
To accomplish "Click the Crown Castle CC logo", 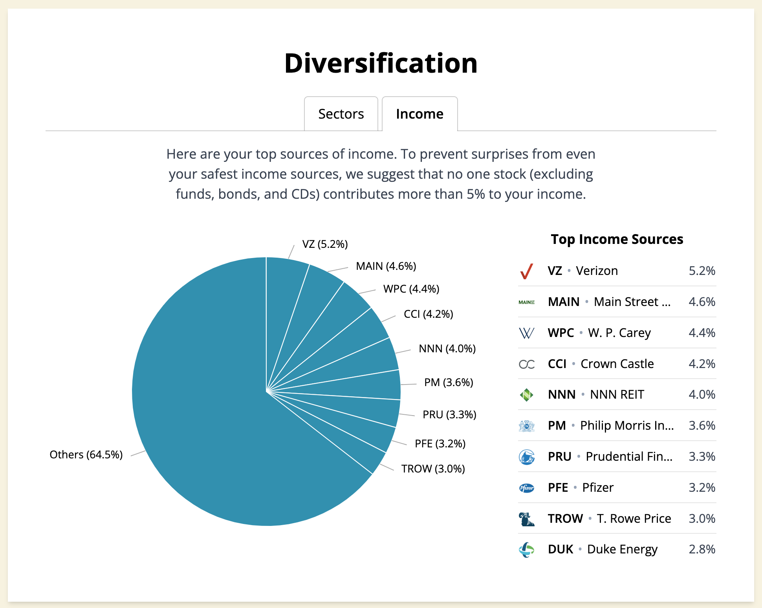I will pyautogui.click(x=526, y=364).
